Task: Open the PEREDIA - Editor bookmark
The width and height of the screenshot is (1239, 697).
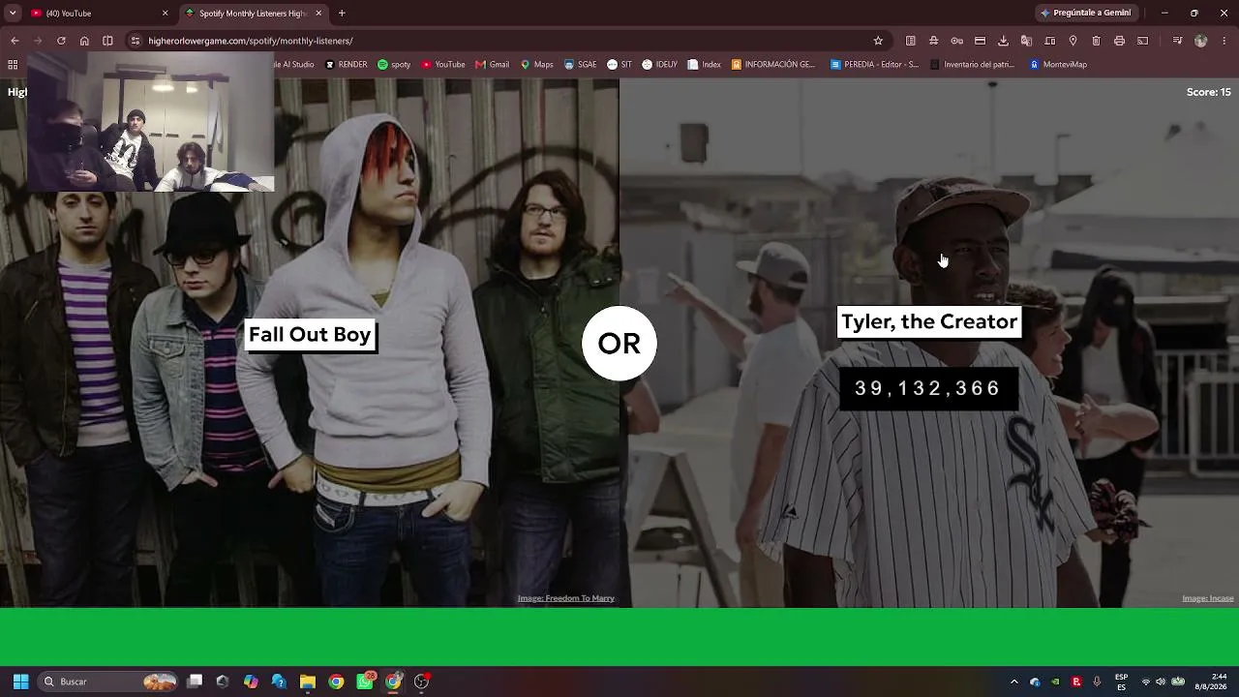Action: pyautogui.click(x=875, y=65)
